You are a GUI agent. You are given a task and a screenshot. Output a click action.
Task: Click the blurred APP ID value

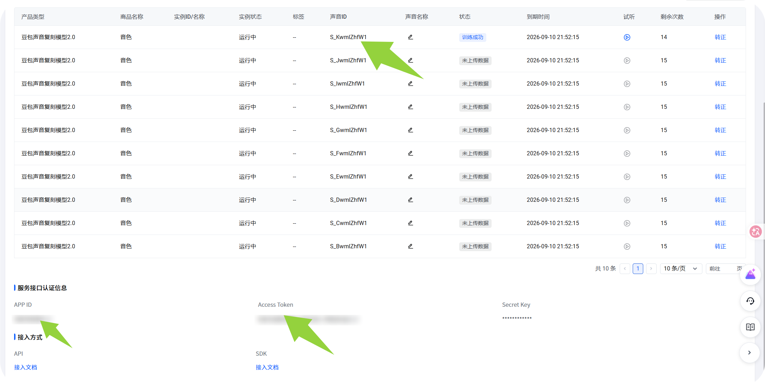coord(33,319)
